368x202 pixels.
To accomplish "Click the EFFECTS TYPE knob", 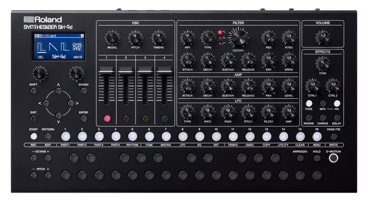I will tap(323, 64).
